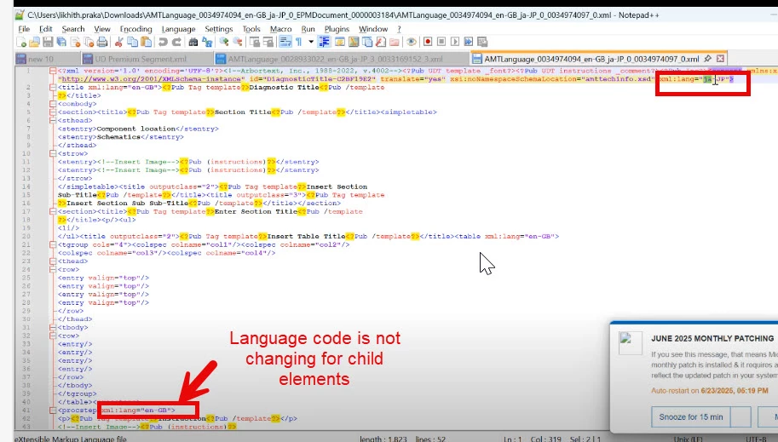778x442 pixels.
Task: Save the current file with floppy icon
Action: click(48, 42)
